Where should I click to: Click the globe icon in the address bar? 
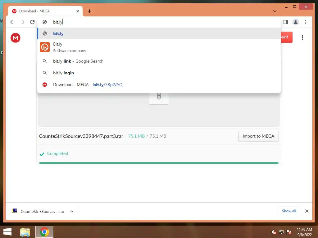tap(45, 22)
